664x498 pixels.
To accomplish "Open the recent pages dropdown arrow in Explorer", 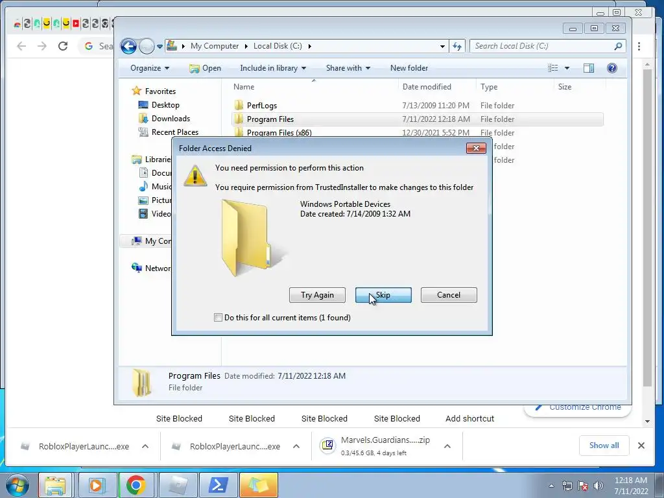I will [x=160, y=47].
